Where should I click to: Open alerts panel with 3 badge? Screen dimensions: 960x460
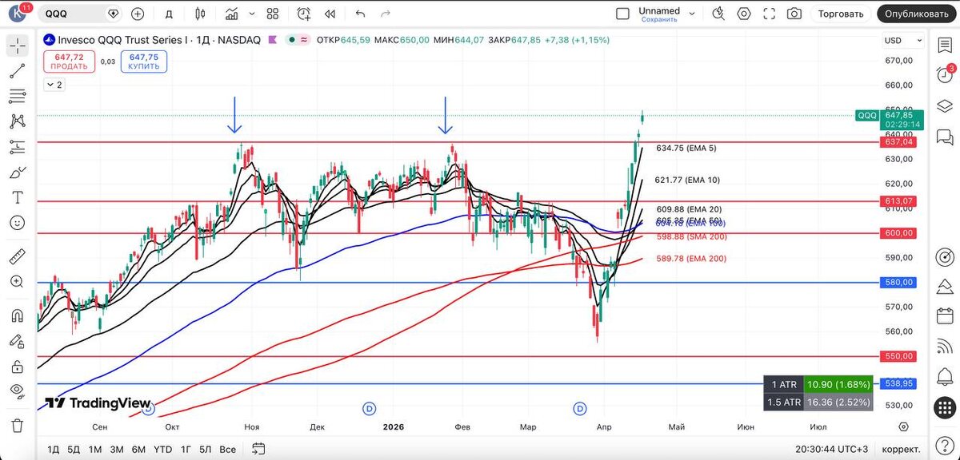coord(945,74)
